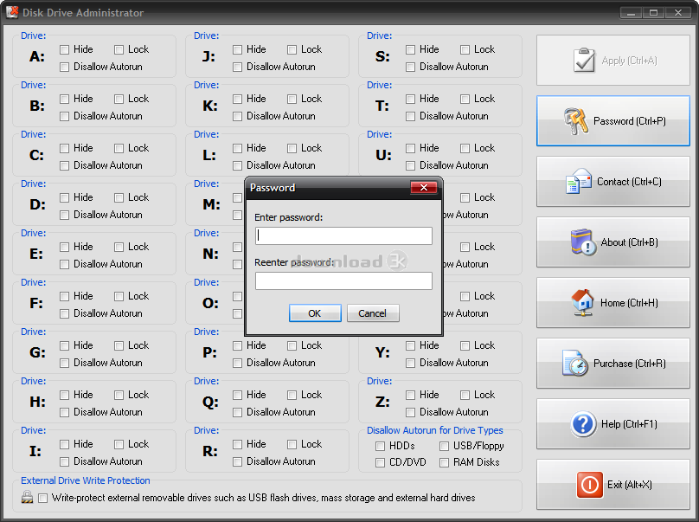Click the Contact envelope icon

(x=578, y=182)
